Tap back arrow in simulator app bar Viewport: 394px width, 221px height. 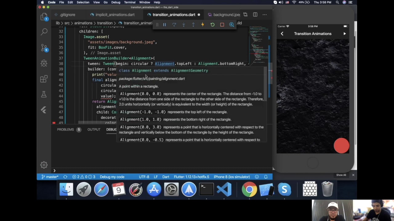(x=282, y=34)
